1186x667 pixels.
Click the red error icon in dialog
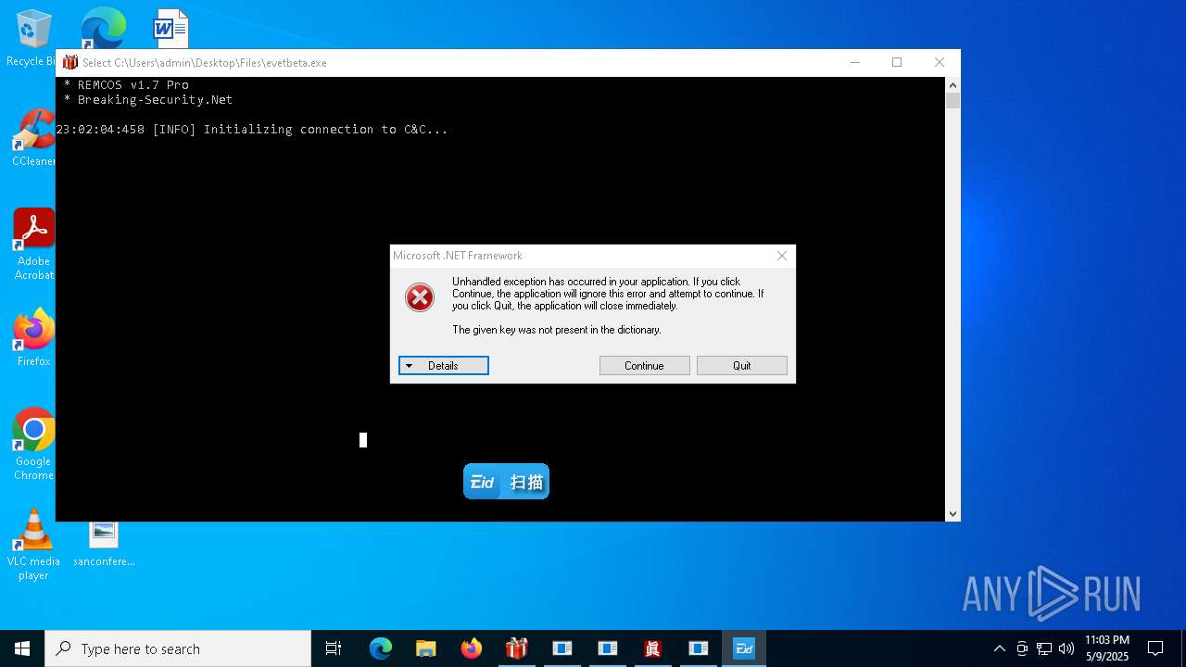420,297
